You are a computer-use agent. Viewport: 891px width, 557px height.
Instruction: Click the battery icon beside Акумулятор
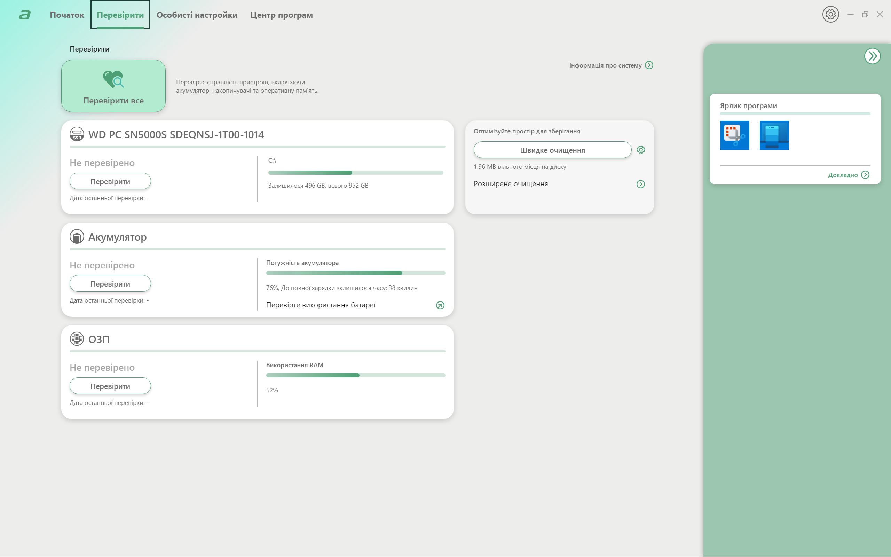77,236
